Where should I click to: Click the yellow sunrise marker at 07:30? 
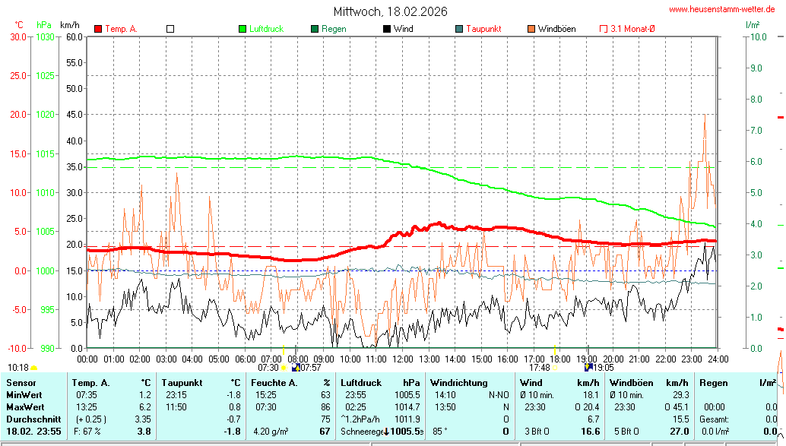click(x=284, y=368)
